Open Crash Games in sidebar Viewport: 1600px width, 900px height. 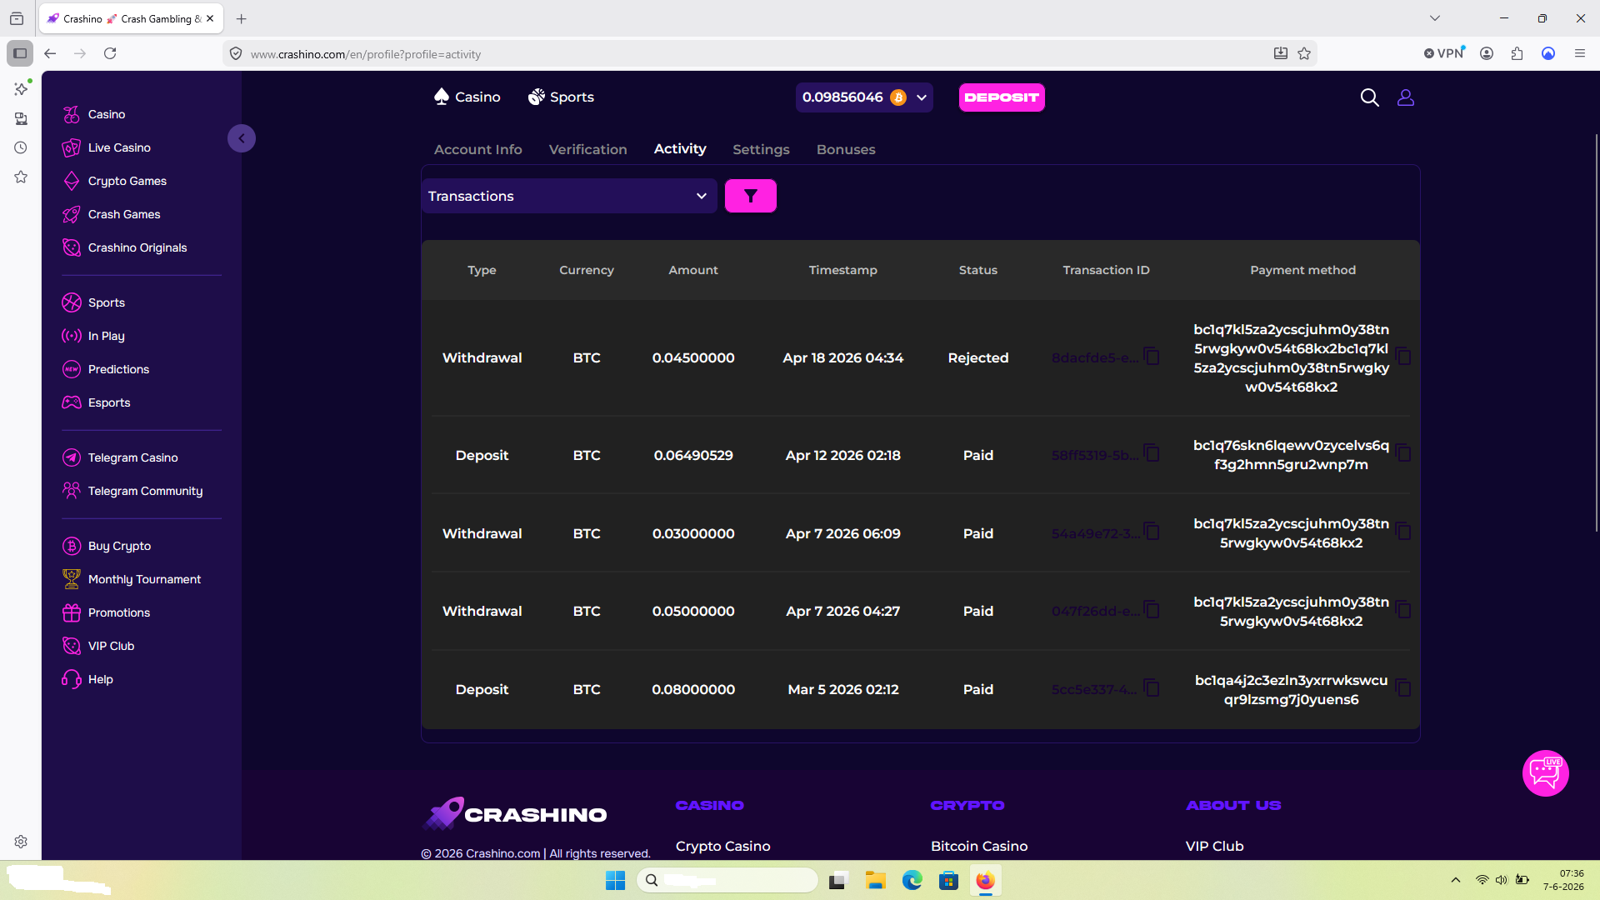click(112, 214)
